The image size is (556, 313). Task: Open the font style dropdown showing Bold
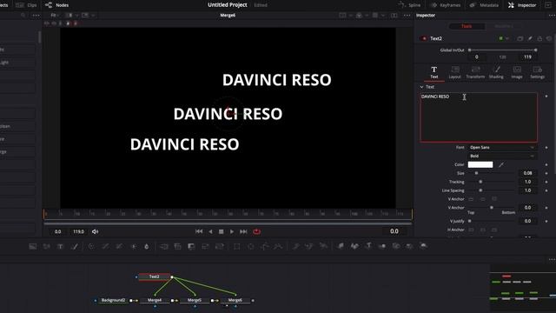tap(502, 156)
